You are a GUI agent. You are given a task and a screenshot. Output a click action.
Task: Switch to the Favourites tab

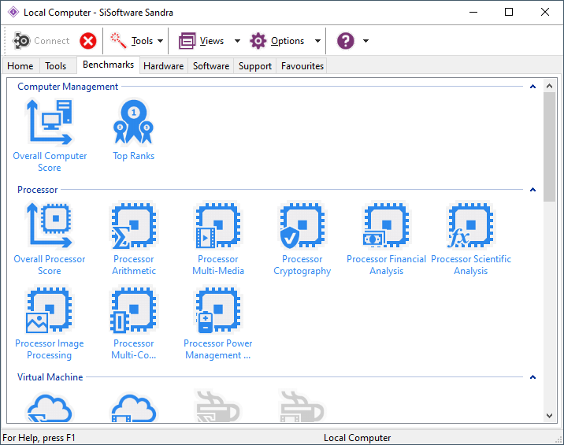point(302,66)
